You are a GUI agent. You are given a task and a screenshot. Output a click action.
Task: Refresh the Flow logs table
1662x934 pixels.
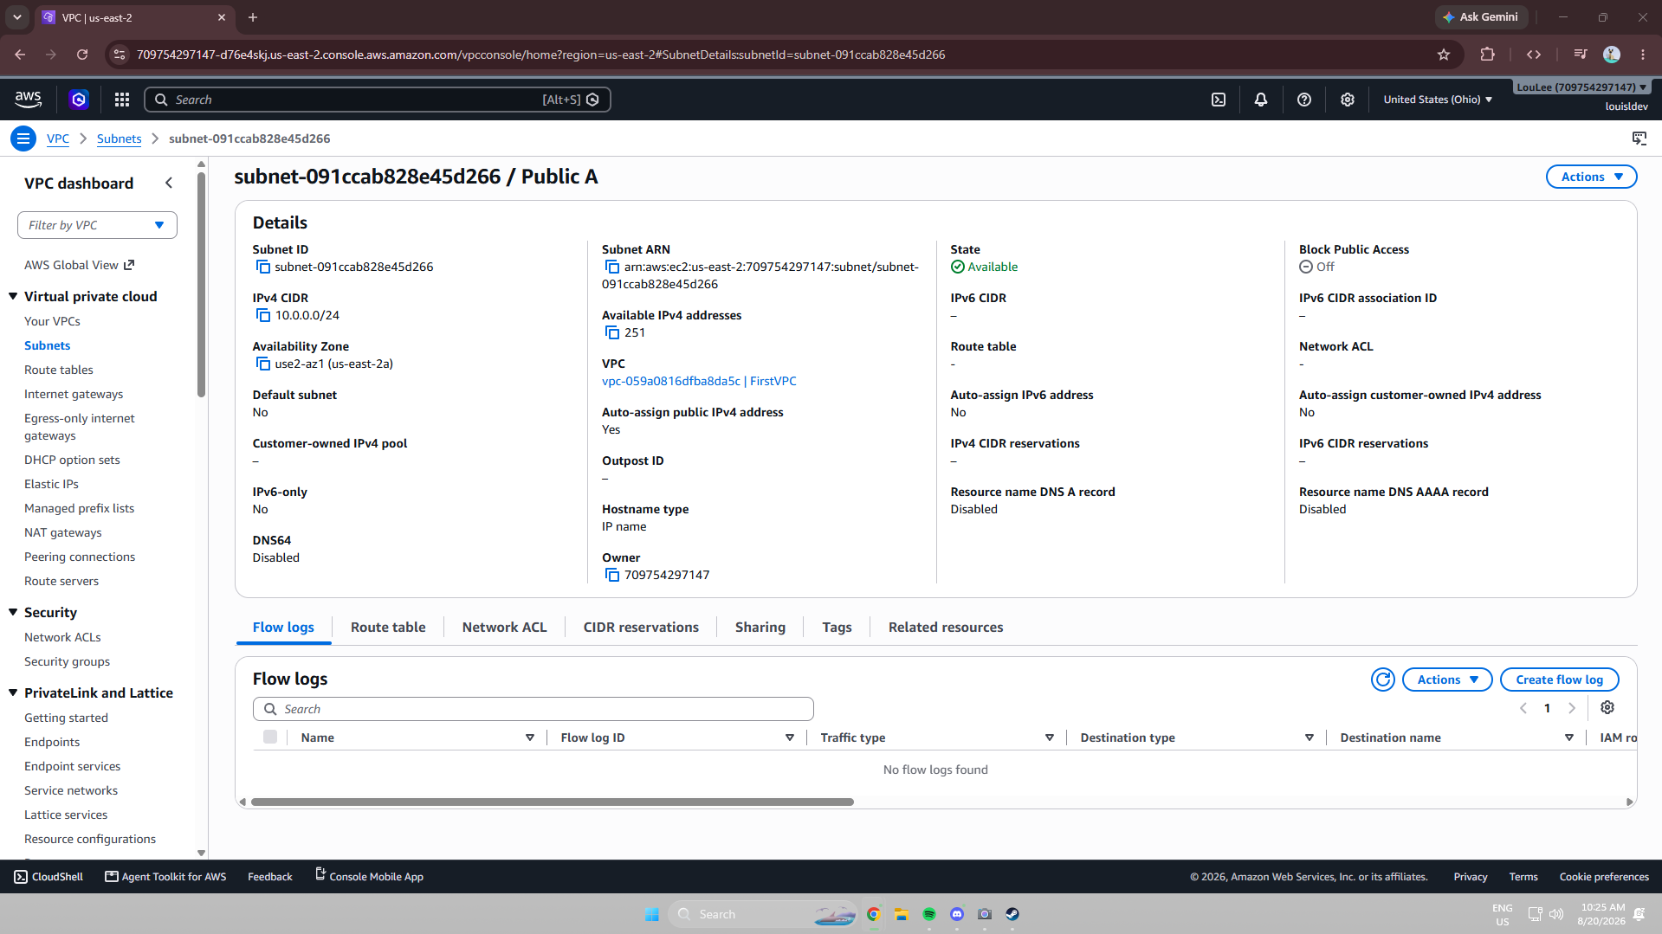1383,680
